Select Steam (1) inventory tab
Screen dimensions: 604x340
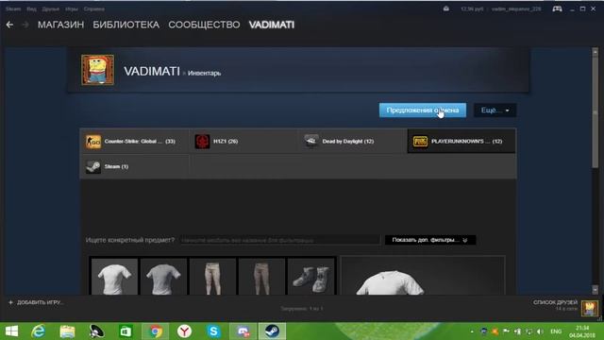pyautogui.click(x=134, y=166)
